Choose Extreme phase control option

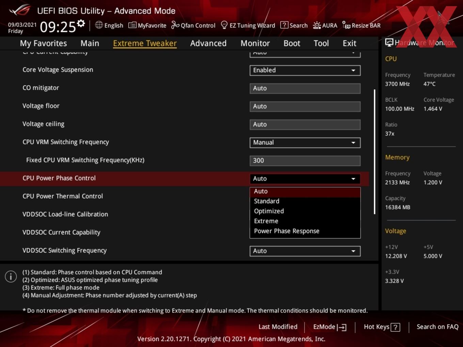(x=305, y=221)
